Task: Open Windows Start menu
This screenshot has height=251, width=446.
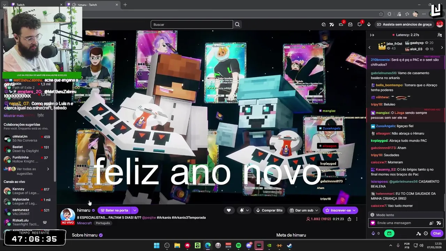Action: tap(157, 245)
